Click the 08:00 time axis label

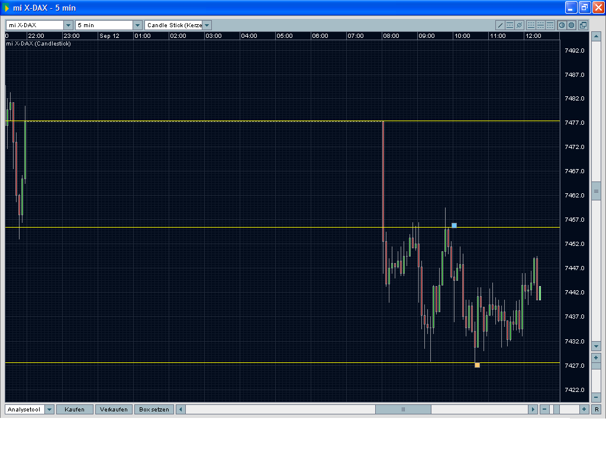pos(391,36)
